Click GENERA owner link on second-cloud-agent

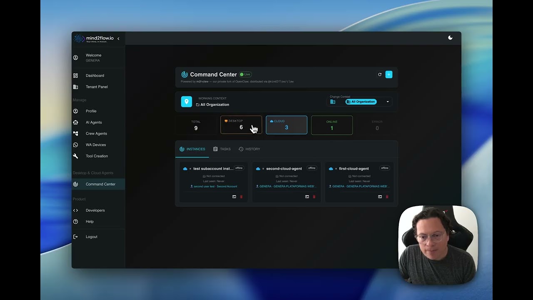pyautogui.click(x=286, y=187)
